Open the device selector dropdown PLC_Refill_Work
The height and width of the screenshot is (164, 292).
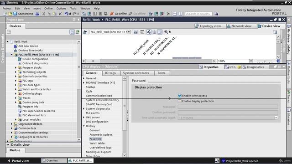(129, 32)
